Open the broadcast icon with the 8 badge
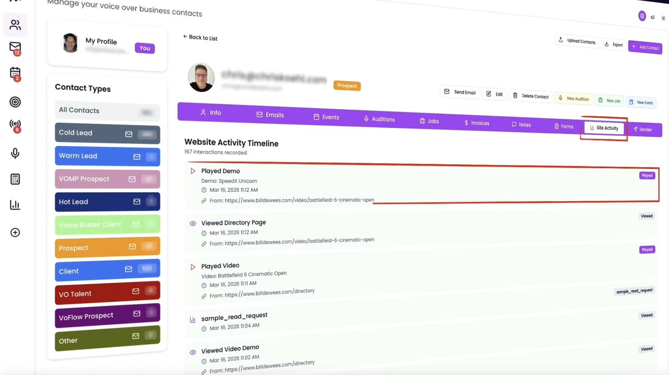The height and width of the screenshot is (375, 669). click(x=15, y=126)
